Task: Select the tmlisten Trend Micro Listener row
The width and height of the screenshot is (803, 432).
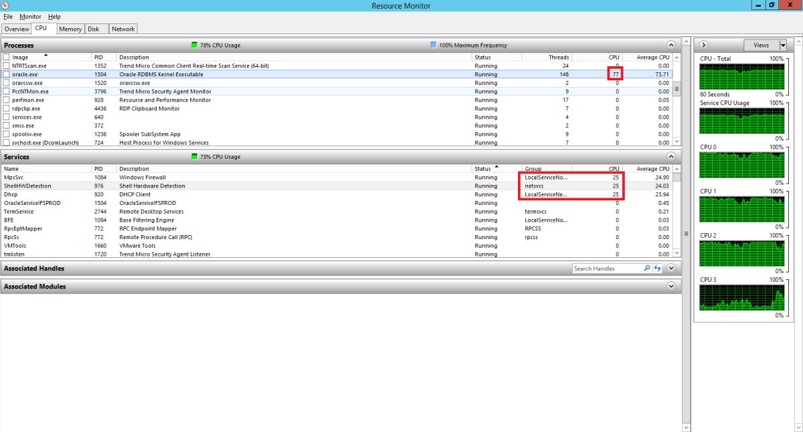Action: coord(337,255)
